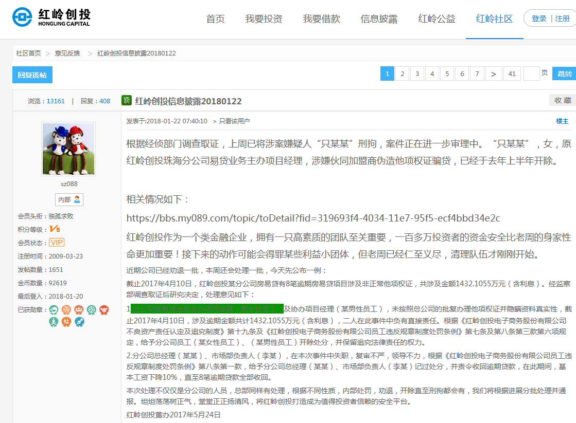Click the green 顶 pinned-post icon

coord(126,100)
